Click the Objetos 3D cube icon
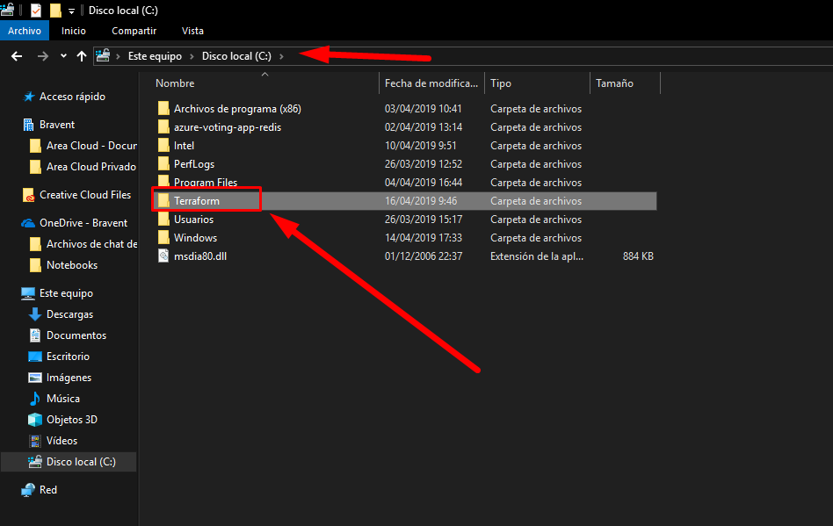Viewport: 833px width, 526px height. pos(35,420)
